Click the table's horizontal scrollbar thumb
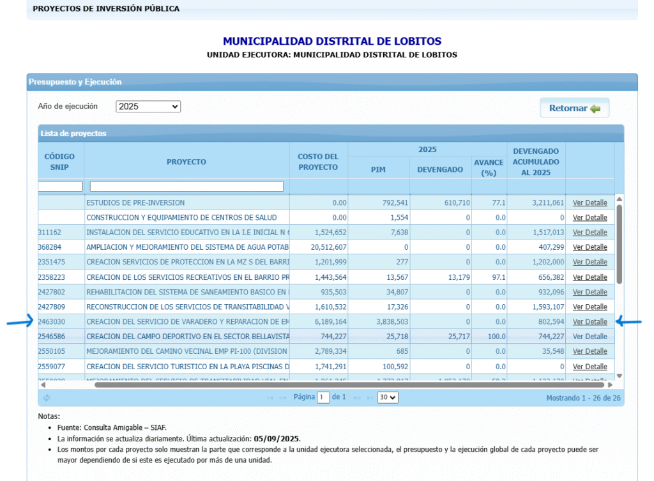This screenshot has height=481, width=654. [349, 385]
